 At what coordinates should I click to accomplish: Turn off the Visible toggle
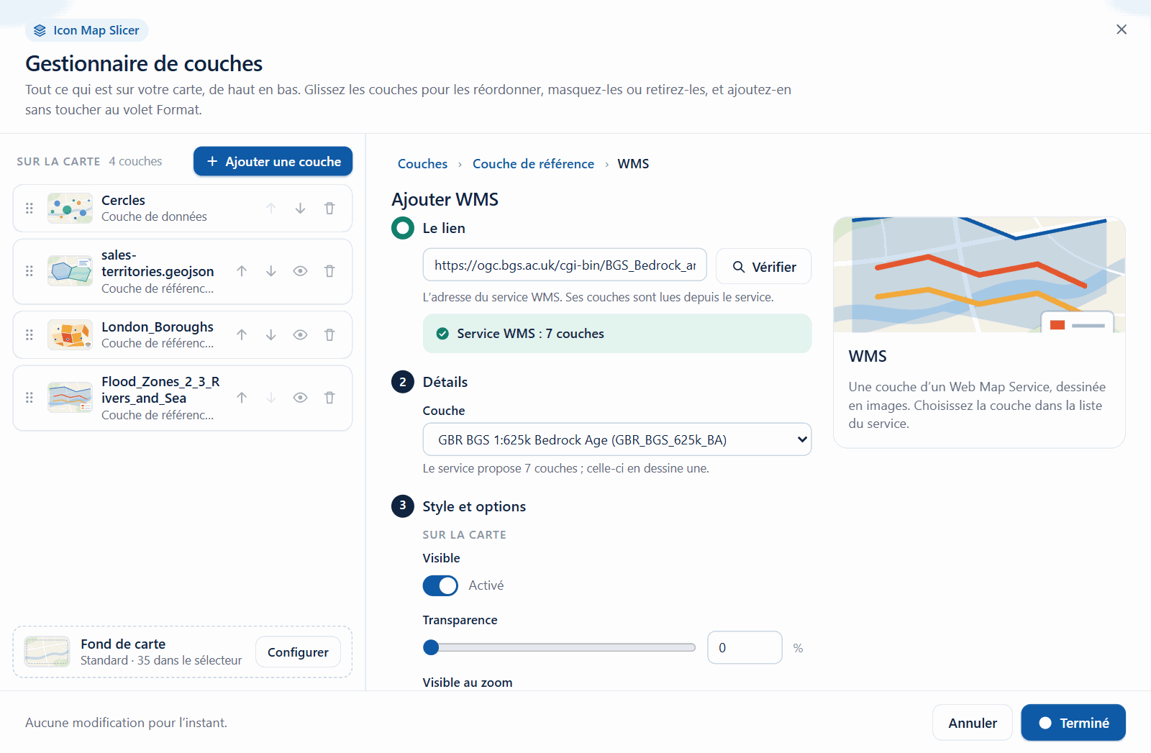[440, 585]
